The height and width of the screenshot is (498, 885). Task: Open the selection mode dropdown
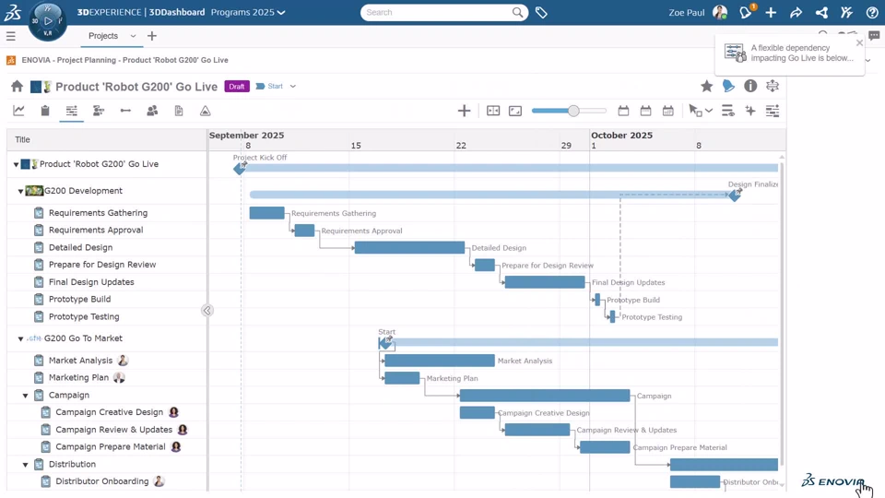[x=701, y=111]
